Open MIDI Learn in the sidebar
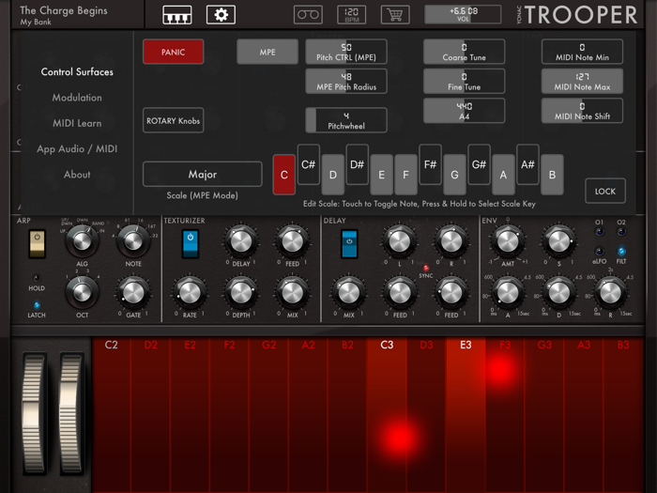This screenshot has height=493, width=657. [77, 123]
